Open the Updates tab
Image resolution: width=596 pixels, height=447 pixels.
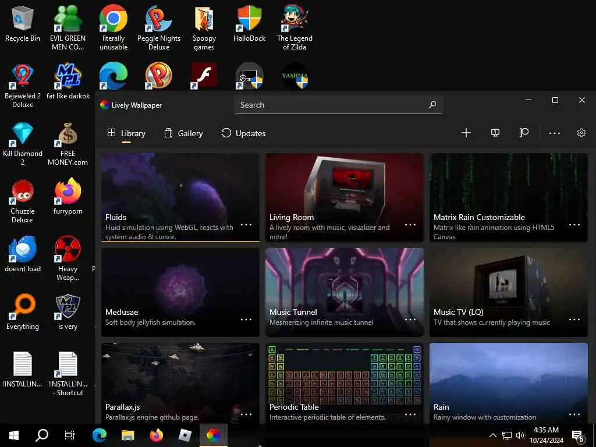pos(244,133)
